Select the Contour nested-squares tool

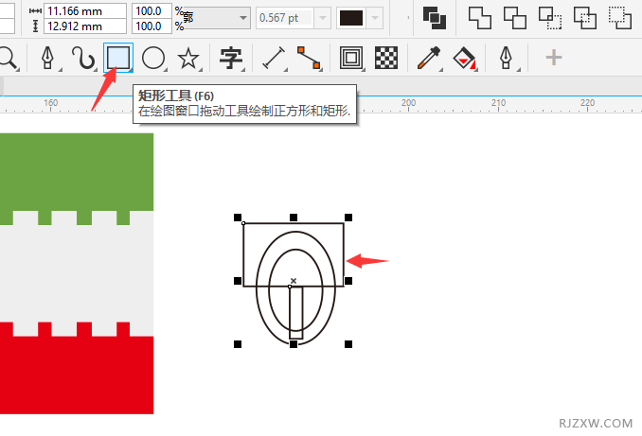351,58
